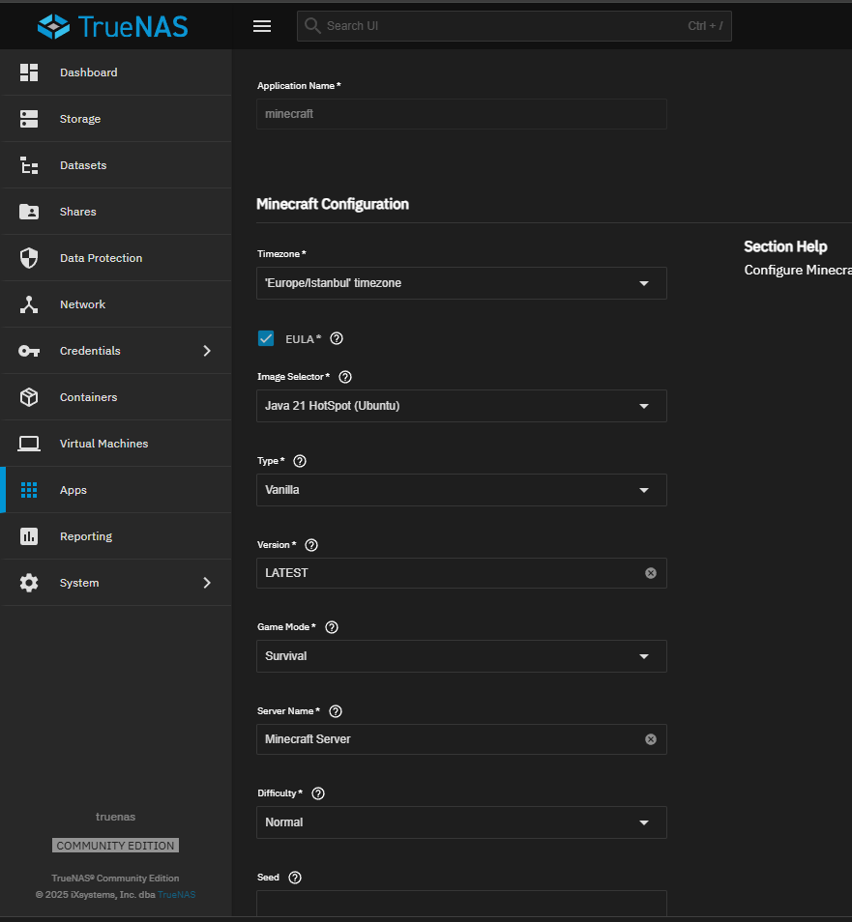
Task: Click the Server Name text field
Action: 461,739
